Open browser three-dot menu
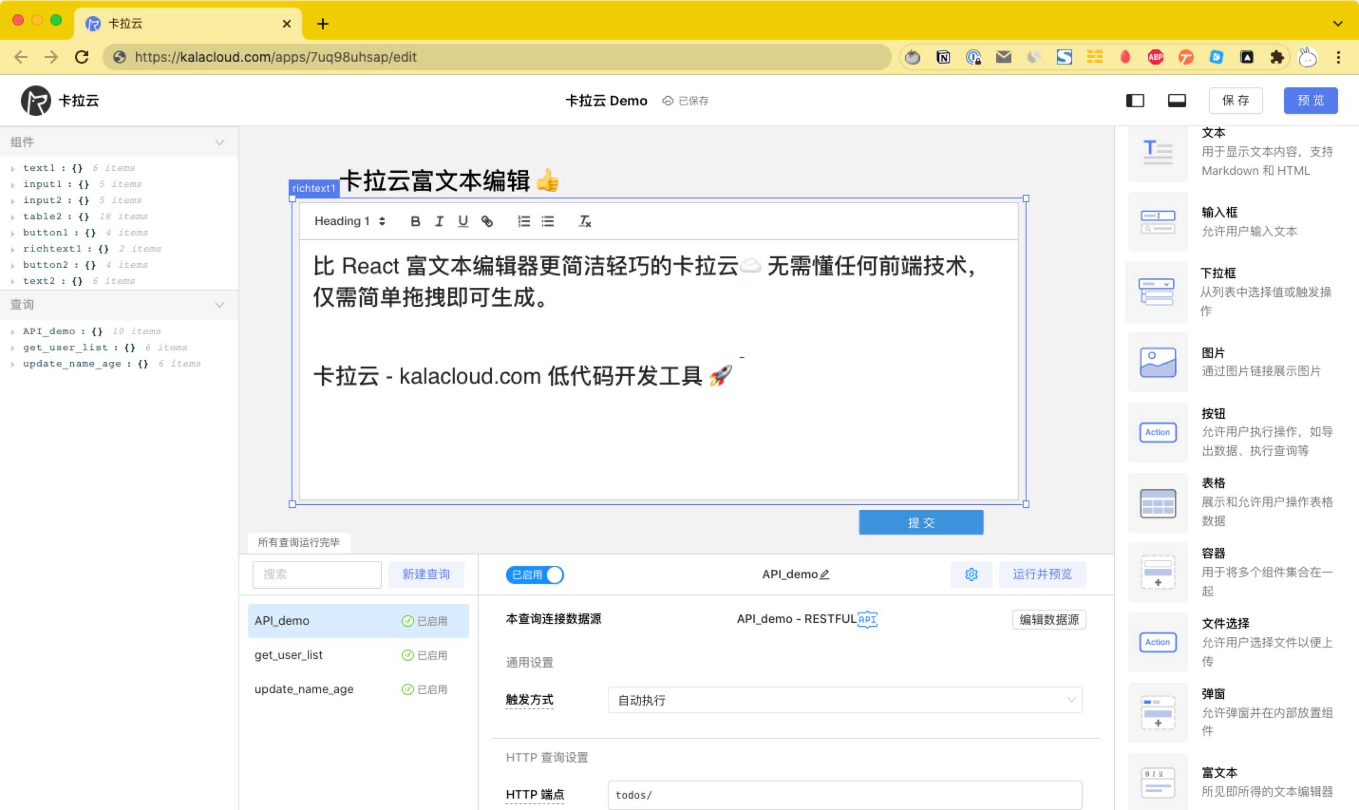 tap(1338, 57)
